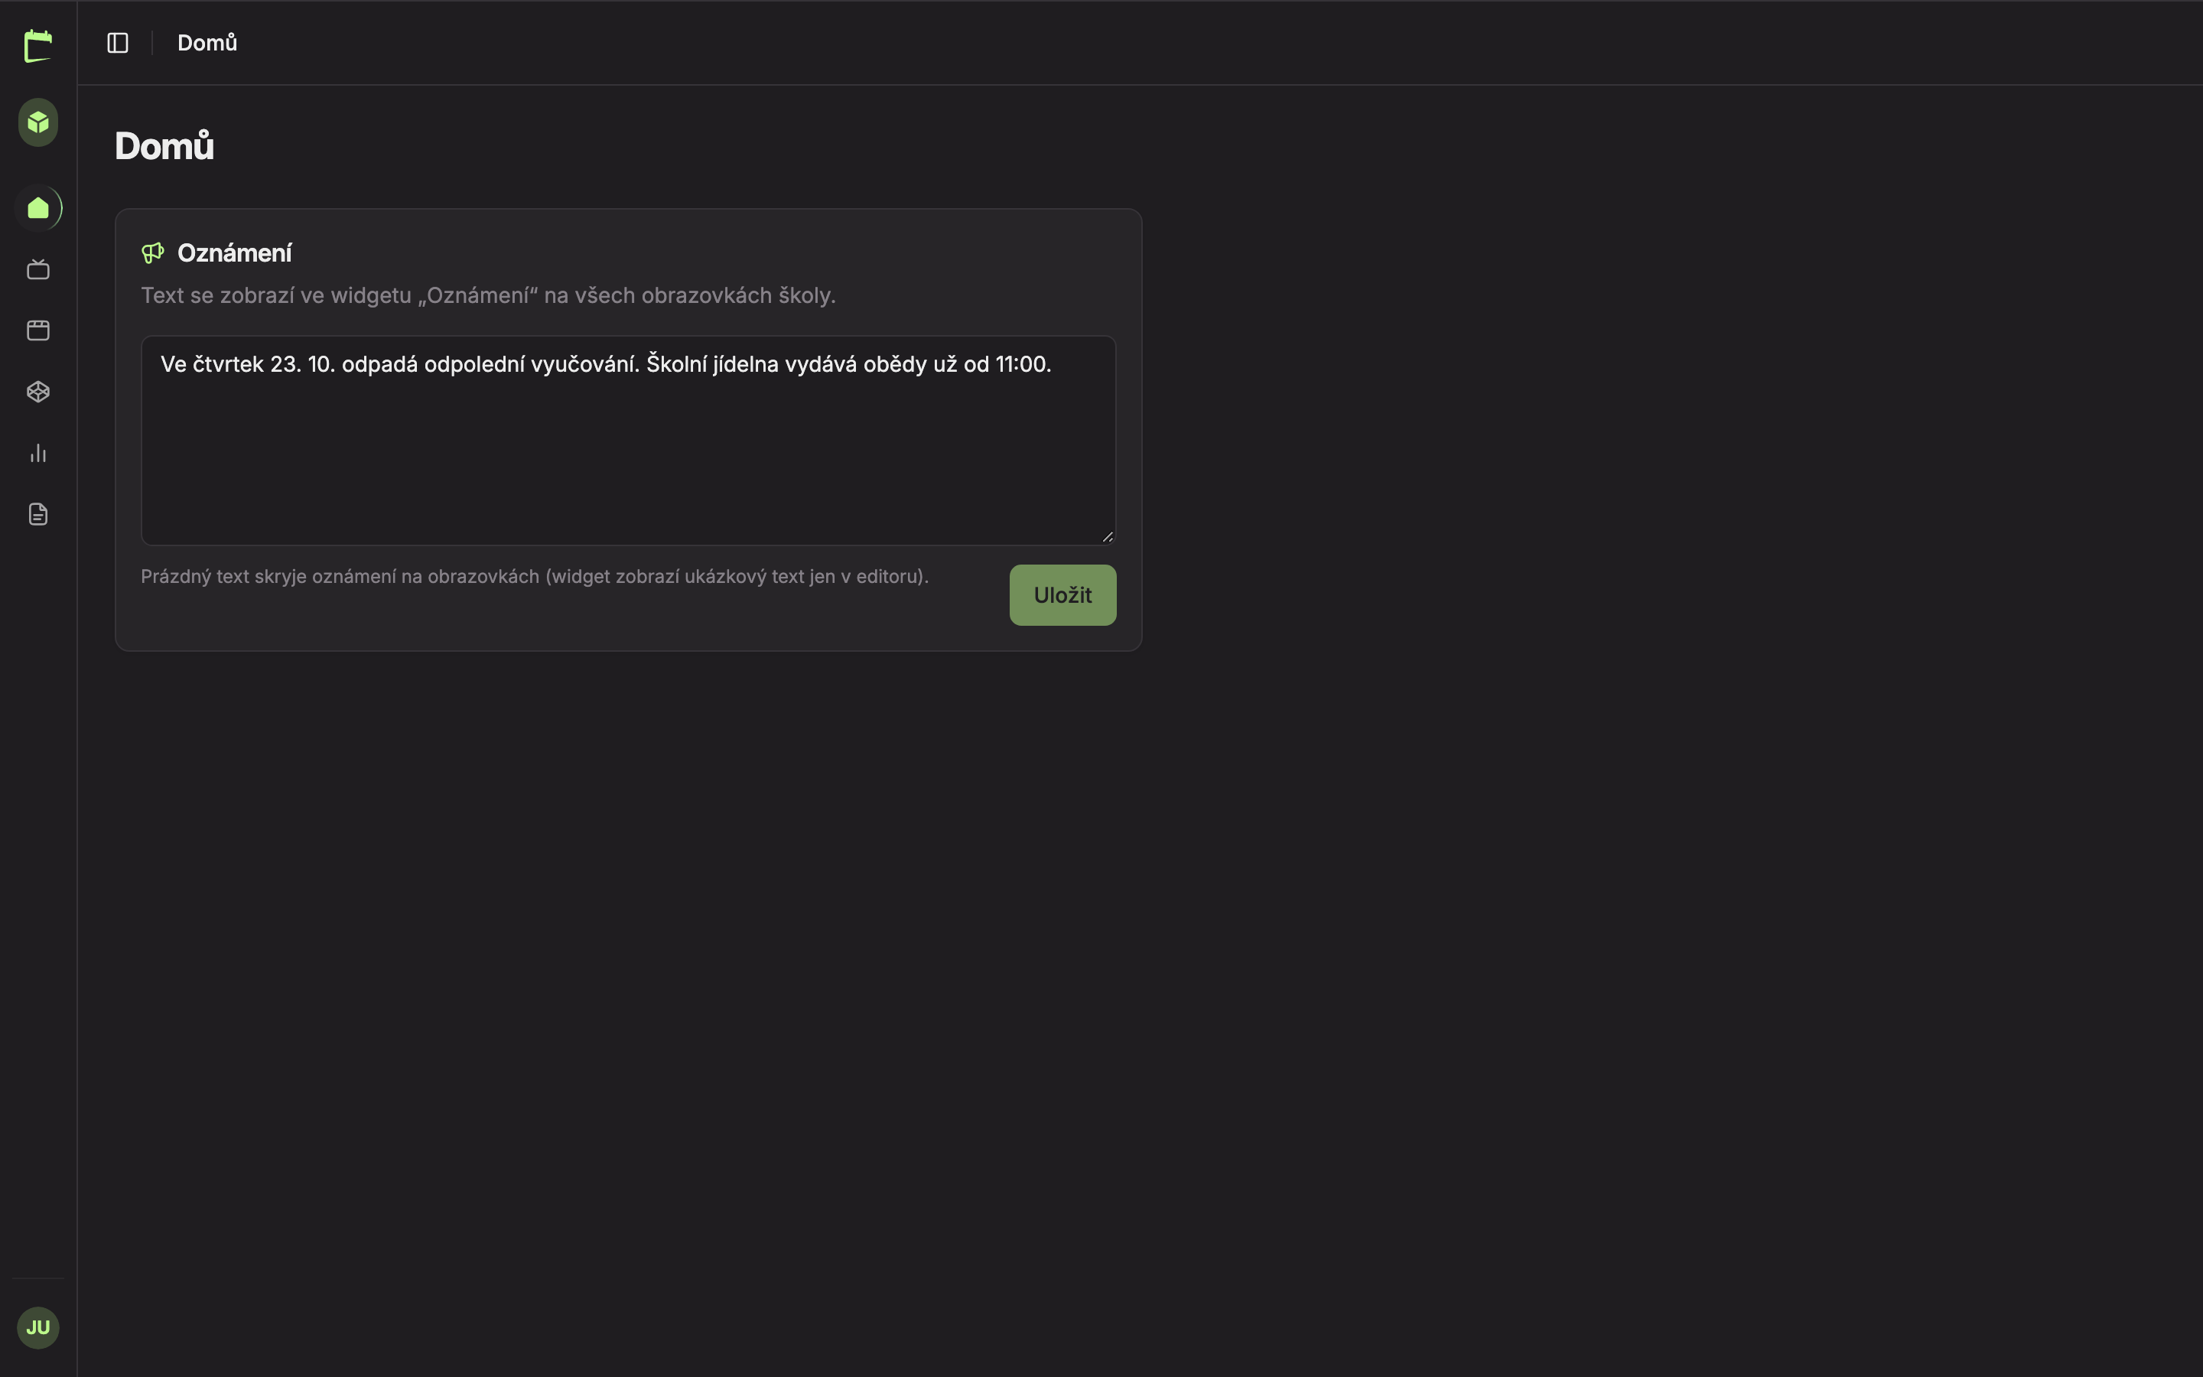
Task: Open the TV screens icon in sidebar
Action: (38, 269)
